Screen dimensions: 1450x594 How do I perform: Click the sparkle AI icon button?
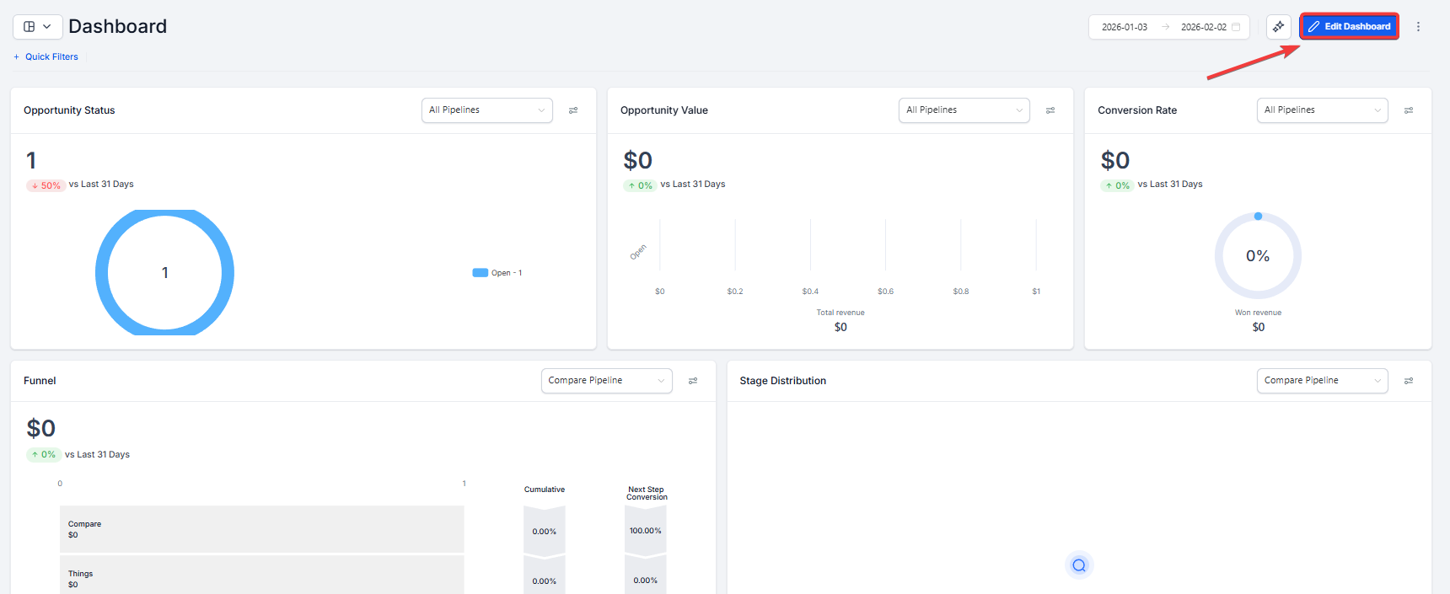[1278, 27]
